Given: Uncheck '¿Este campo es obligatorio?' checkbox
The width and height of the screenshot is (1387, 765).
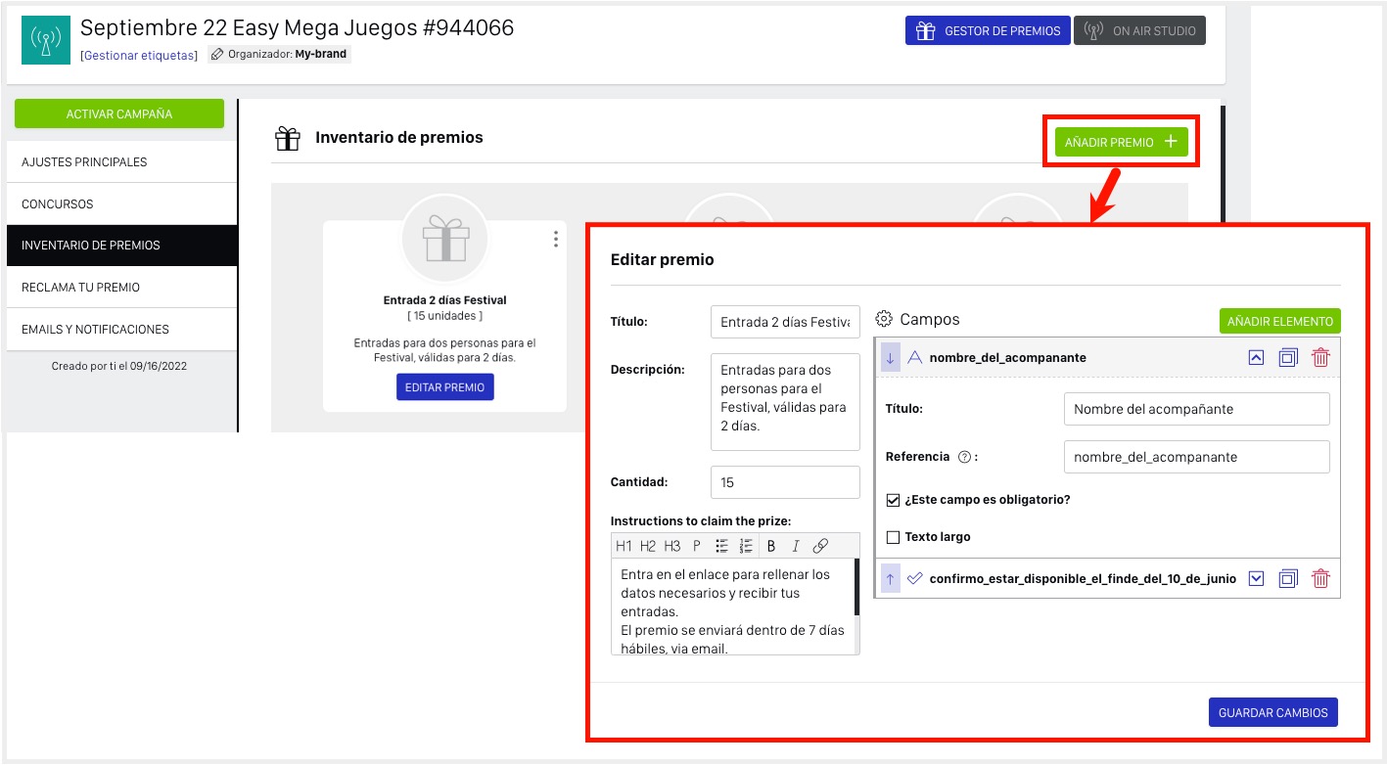Looking at the screenshot, I should [x=893, y=500].
